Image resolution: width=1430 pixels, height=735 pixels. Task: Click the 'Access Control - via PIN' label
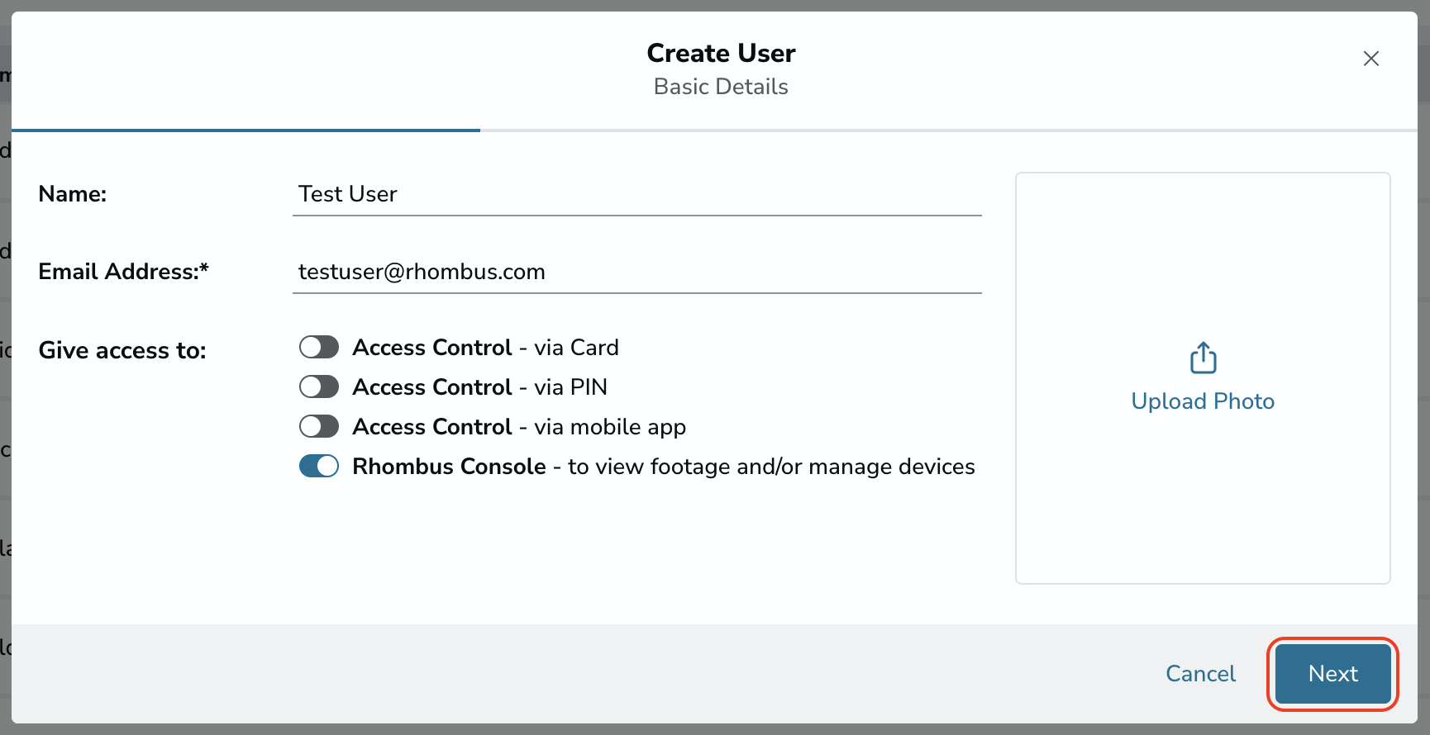[x=479, y=387]
